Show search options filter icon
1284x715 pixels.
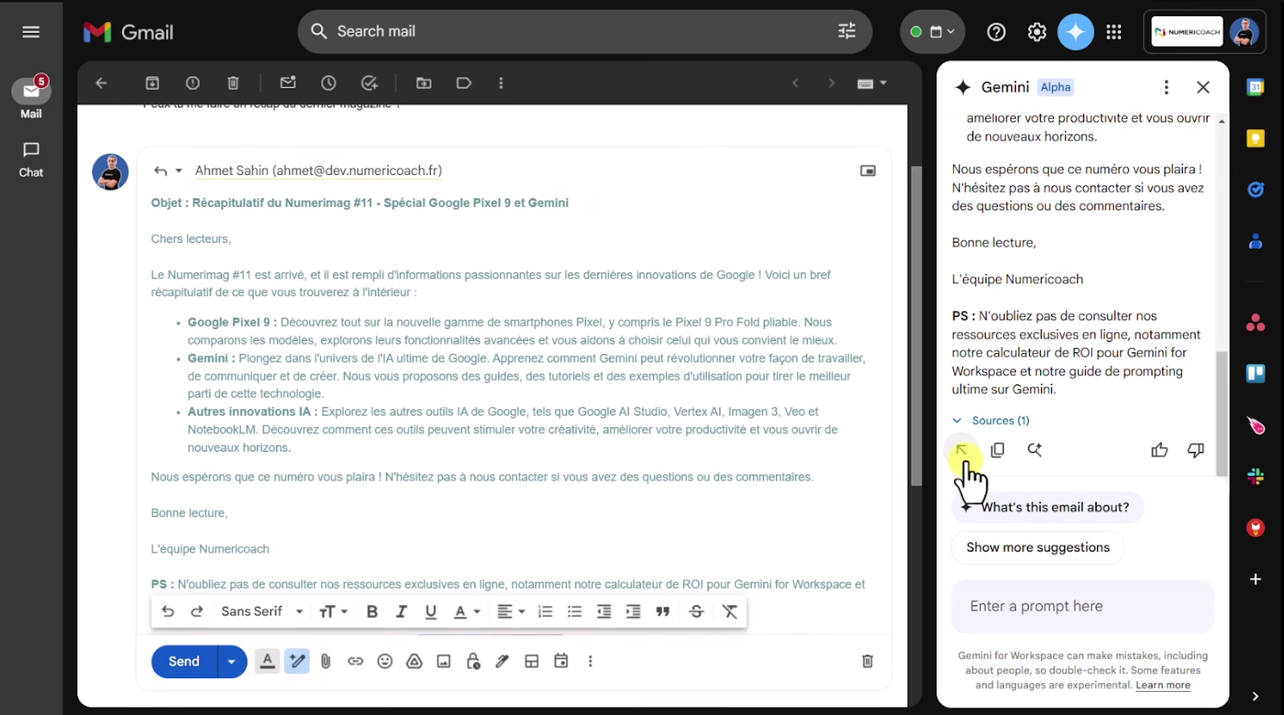[x=847, y=31]
